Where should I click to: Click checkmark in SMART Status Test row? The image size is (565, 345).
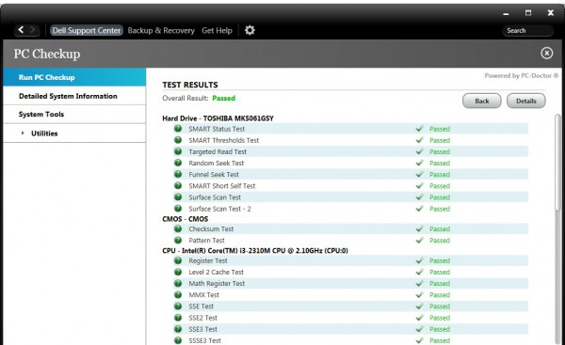419,129
